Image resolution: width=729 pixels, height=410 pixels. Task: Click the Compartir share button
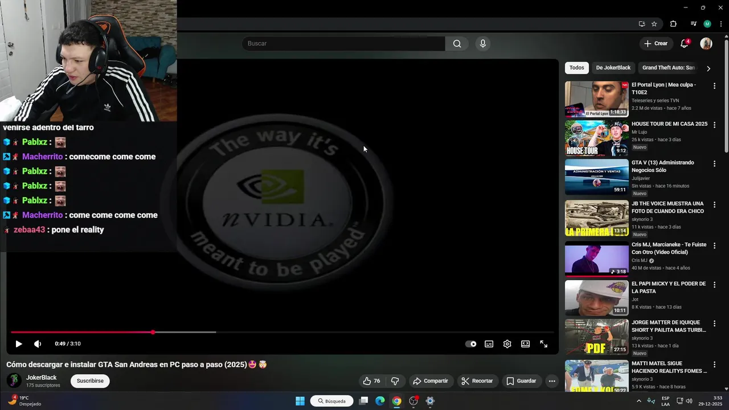[x=431, y=381]
